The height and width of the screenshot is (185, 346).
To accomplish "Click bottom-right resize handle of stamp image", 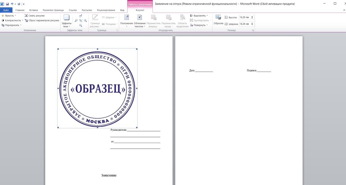I will (x=137, y=127).
